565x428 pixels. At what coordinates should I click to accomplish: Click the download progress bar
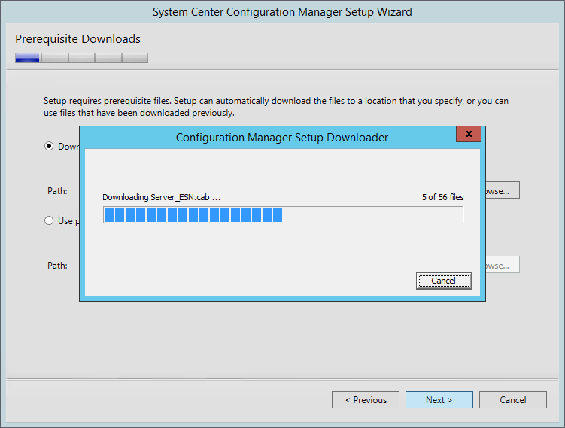pos(283,214)
